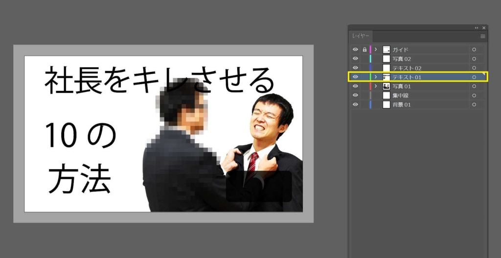Click the 写真 01 thumbnail showing two men
The height and width of the screenshot is (258, 501).
point(387,86)
